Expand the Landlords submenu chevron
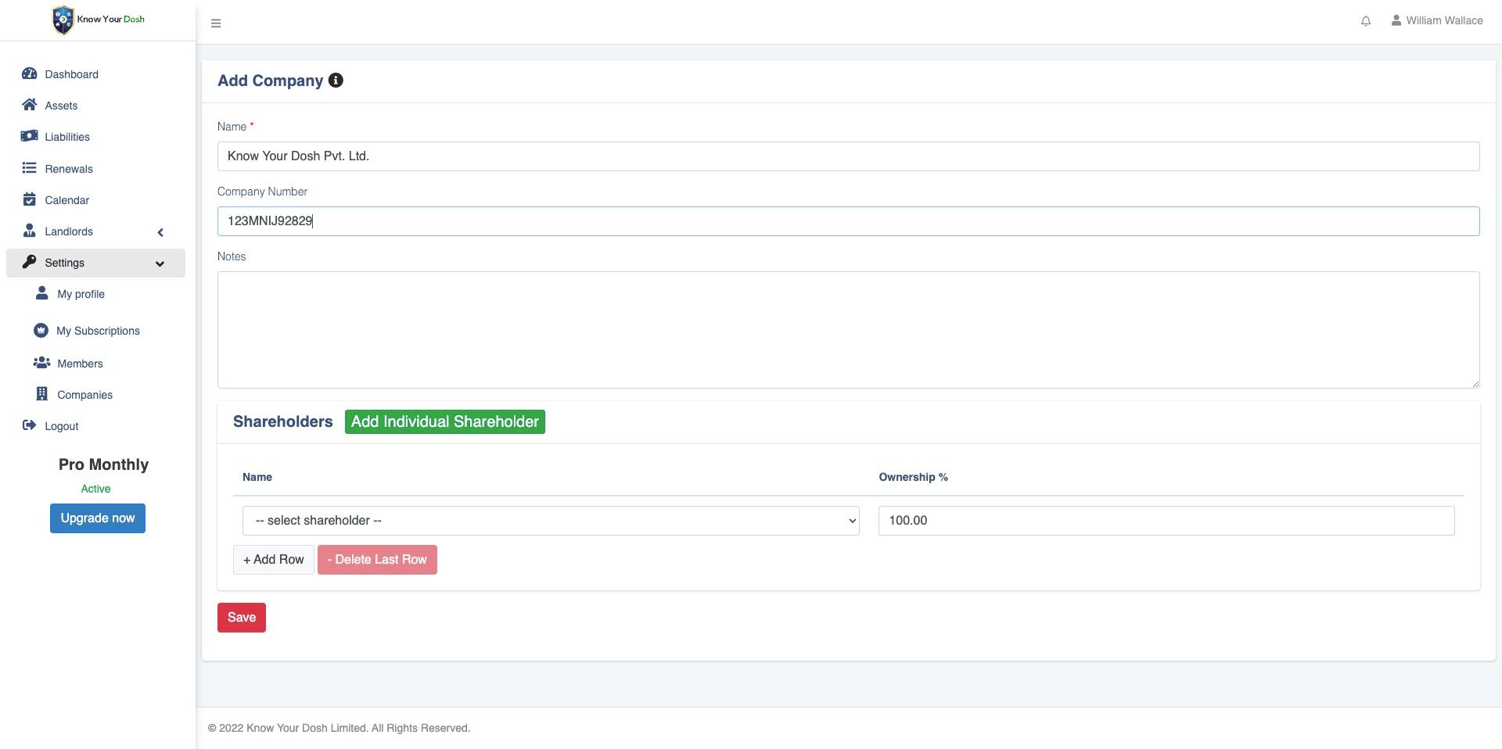 coord(160,232)
